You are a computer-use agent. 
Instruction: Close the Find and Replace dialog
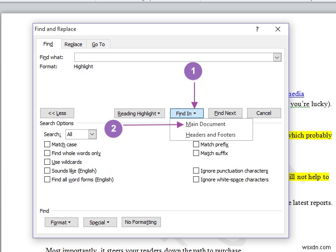(278, 29)
